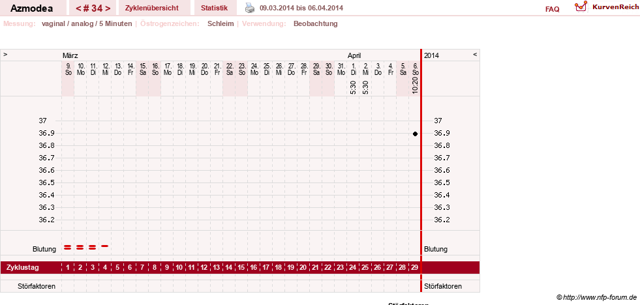The image size is (640, 305).
Task: Click the printer icon
Action: coord(249,8)
